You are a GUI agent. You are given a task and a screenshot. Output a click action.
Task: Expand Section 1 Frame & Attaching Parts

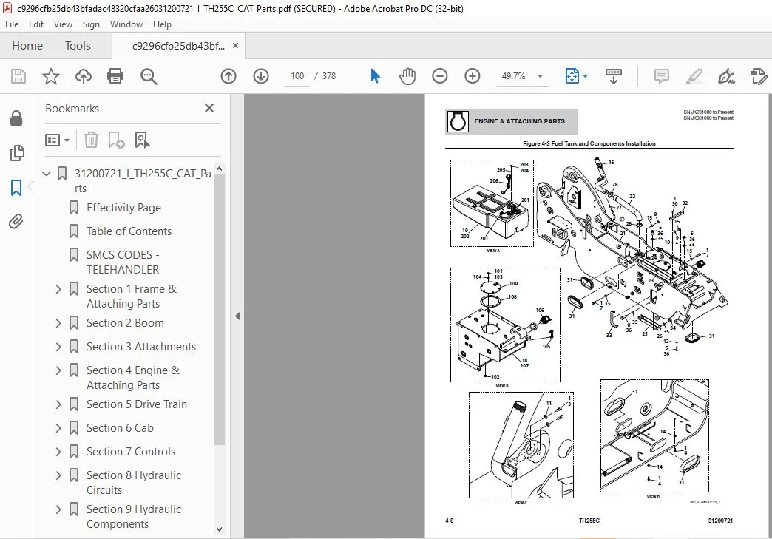(x=58, y=289)
